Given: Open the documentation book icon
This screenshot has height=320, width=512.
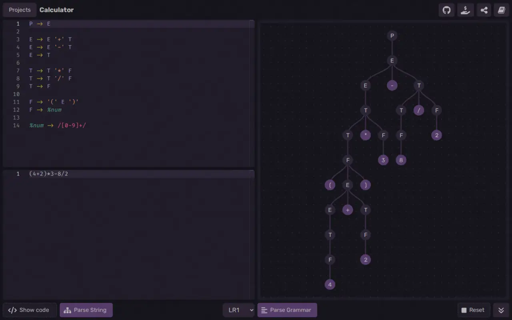Looking at the screenshot, I should click(501, 10).
